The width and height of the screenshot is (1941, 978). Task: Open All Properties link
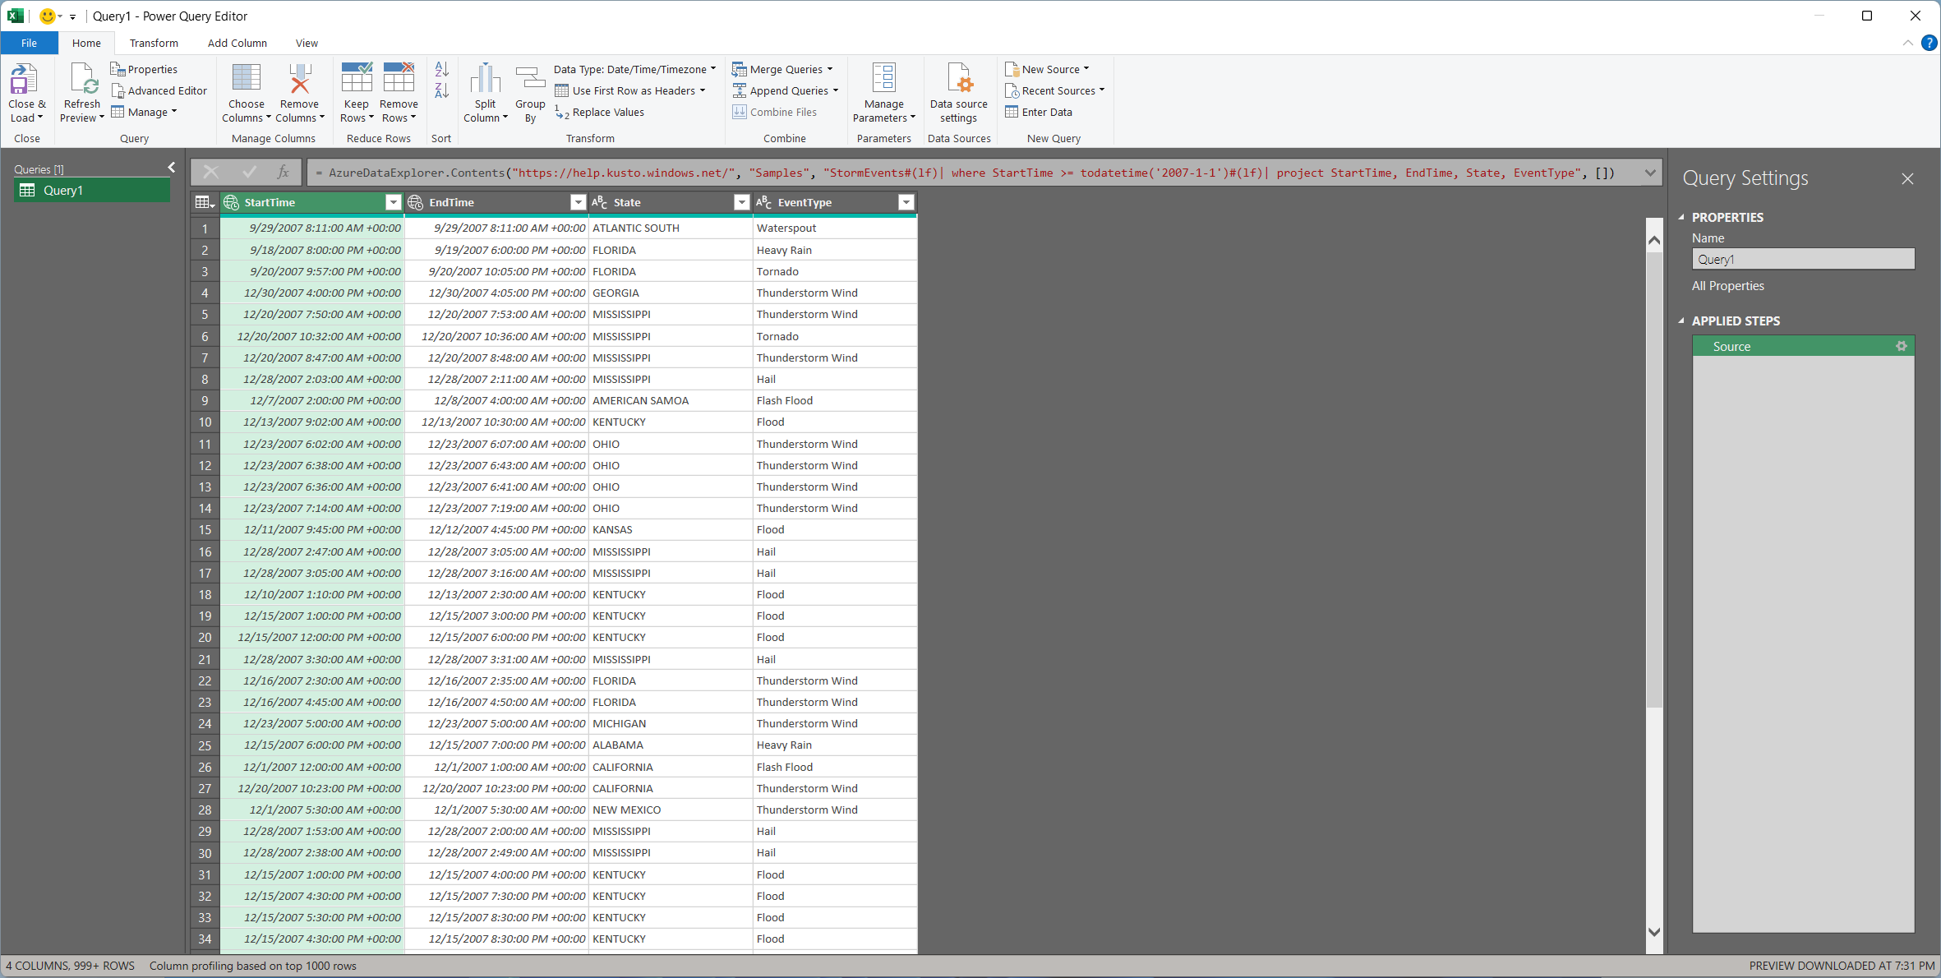(1727, 286)
